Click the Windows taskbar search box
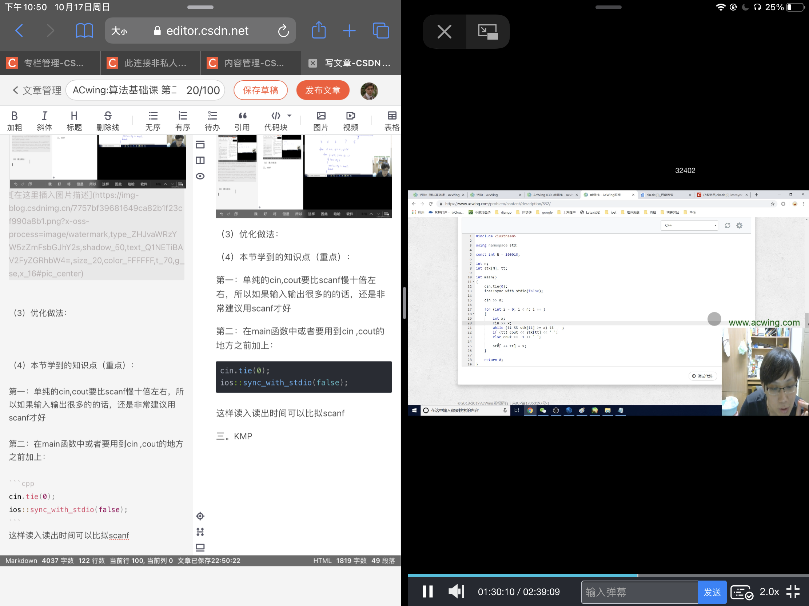 click(x=465, y=411)
